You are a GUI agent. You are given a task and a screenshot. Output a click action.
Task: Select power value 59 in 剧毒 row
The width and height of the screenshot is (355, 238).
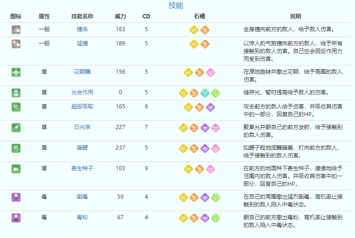120,197
